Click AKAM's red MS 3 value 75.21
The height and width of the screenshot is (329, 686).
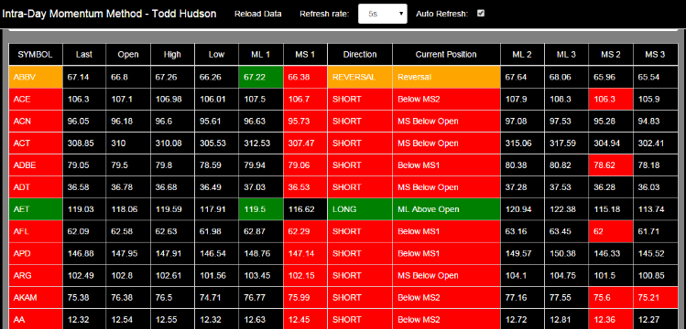(655, 298)
